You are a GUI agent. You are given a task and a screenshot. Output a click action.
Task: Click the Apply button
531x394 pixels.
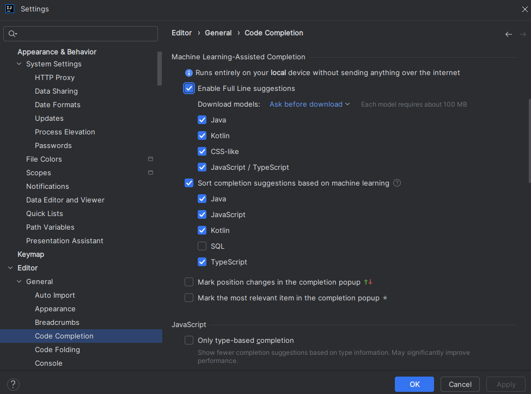pos(506,384)
